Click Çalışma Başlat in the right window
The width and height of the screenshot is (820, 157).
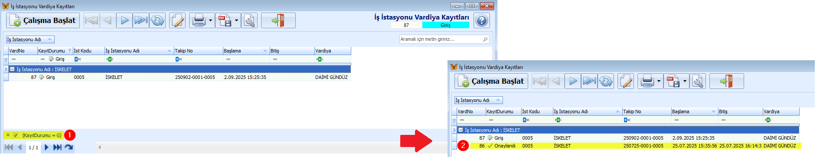click(x=491, y=81)
